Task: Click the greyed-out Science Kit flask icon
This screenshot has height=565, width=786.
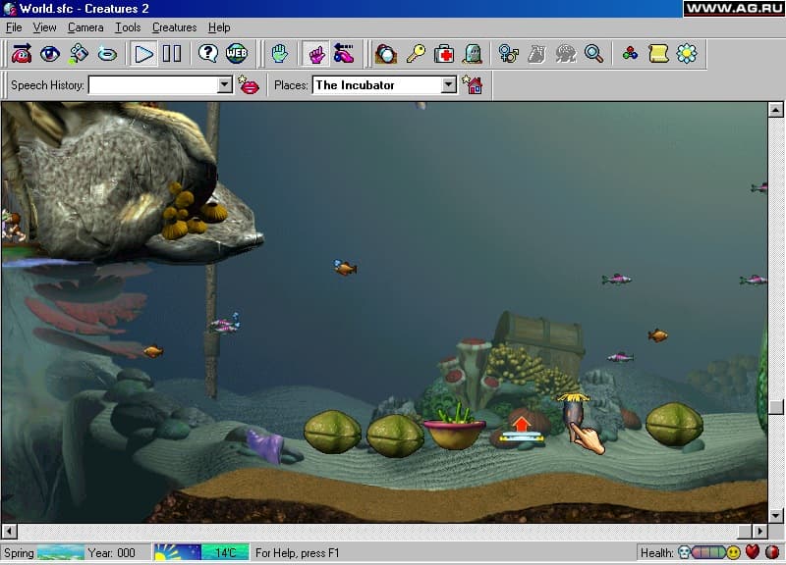Action: click(x=536, y=54)
